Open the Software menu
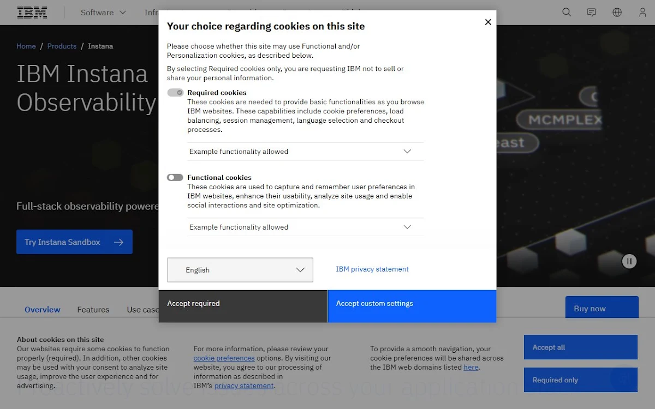 click(103, 13)
